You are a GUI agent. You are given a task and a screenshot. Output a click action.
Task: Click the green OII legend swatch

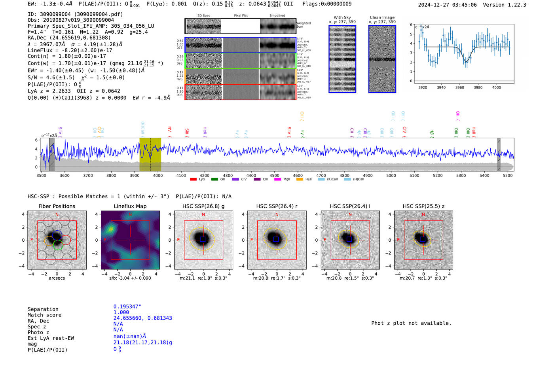(214, 179)
